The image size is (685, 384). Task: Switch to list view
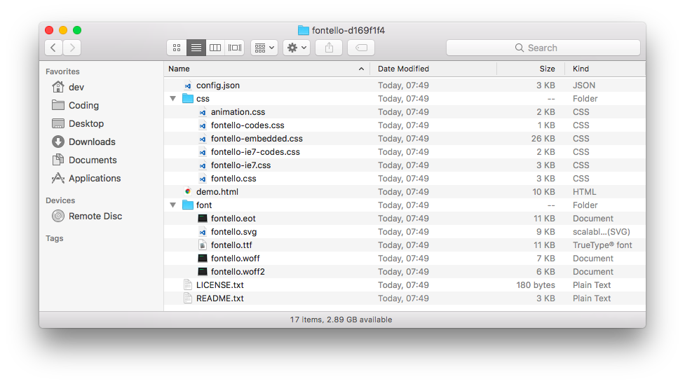tap(196, 48)
